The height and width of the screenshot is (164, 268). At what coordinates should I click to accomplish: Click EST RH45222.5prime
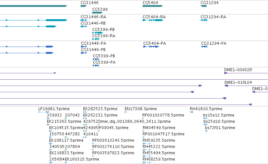pyautogui.click(x=159, y=147)
